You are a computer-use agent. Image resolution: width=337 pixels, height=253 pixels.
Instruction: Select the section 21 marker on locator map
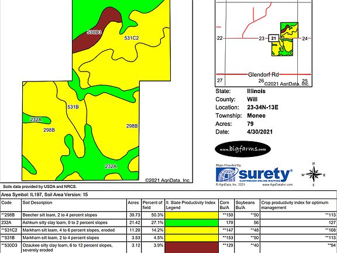tap(273, 38)
